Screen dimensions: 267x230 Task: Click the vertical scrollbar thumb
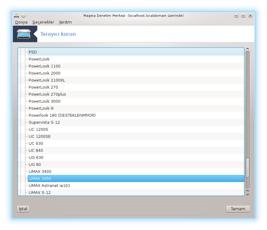click(247, 168)
